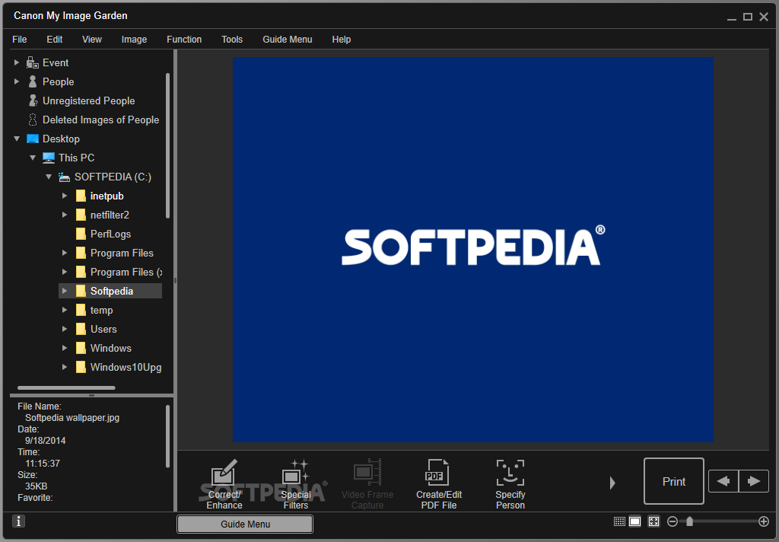Open the Correct/Enhance tool

224,484
